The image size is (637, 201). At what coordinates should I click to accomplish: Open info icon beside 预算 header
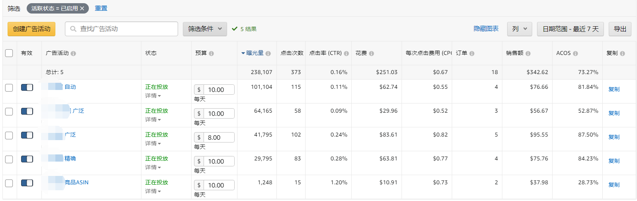(x=211, y=53)
